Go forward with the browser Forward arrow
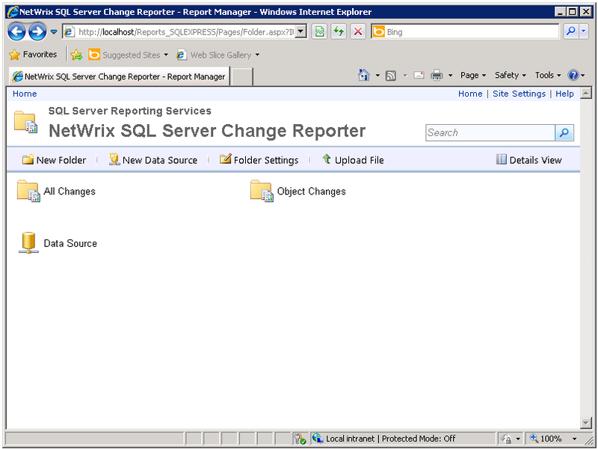The height and width of the screenshot is (449, 598). point(37,31)
